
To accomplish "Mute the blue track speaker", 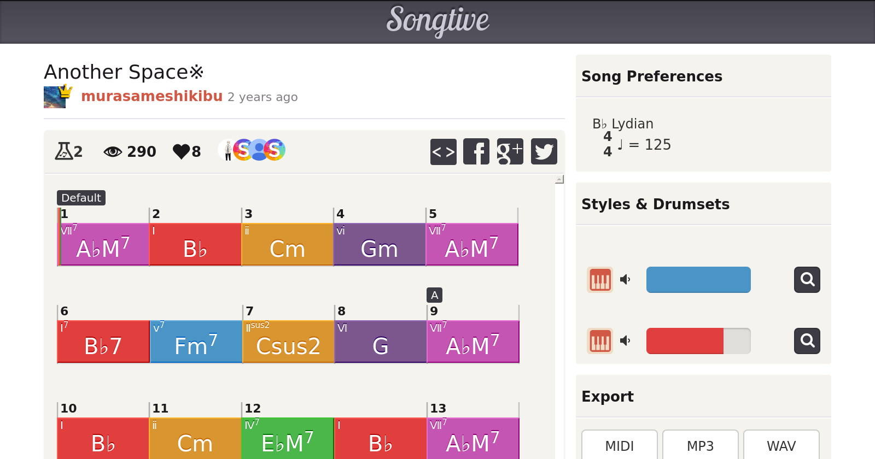I will [625, 280].
